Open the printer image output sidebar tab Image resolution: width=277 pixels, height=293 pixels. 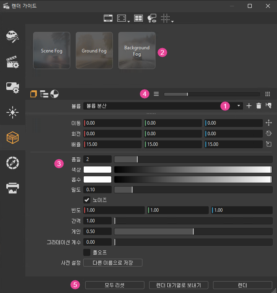click(x=13, y=188)
